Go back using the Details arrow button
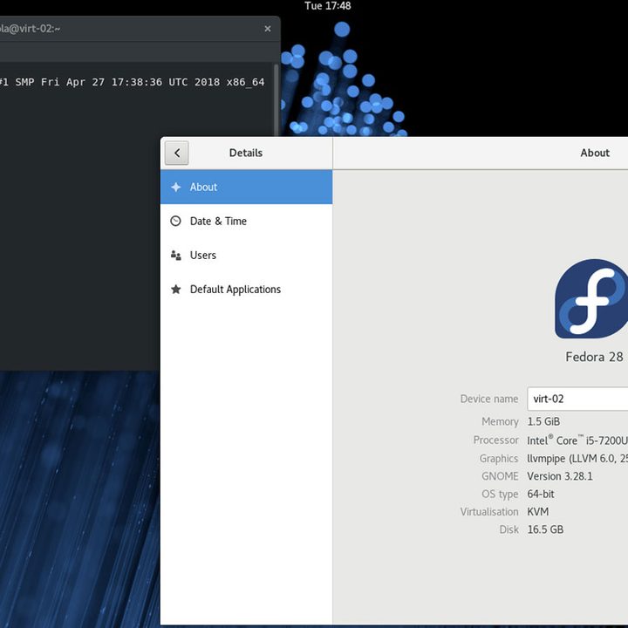The height and width of the screenshot is (628, 628). click(176, 153)
